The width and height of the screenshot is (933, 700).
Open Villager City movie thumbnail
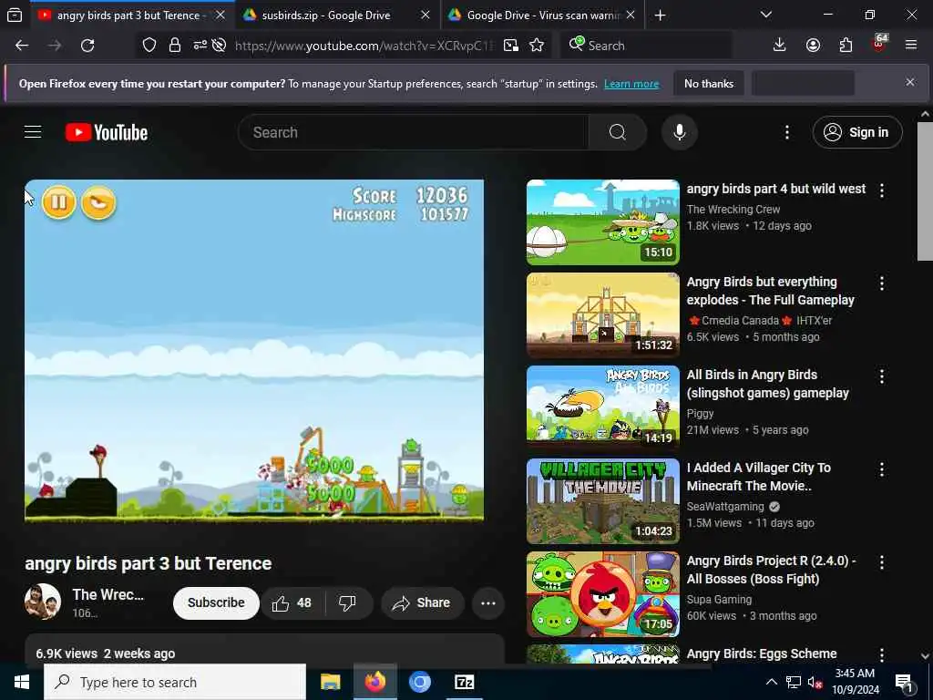[x=603, y=501]
